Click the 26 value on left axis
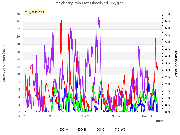This screenshot has width=180, height=135. (x=18, y=14)
